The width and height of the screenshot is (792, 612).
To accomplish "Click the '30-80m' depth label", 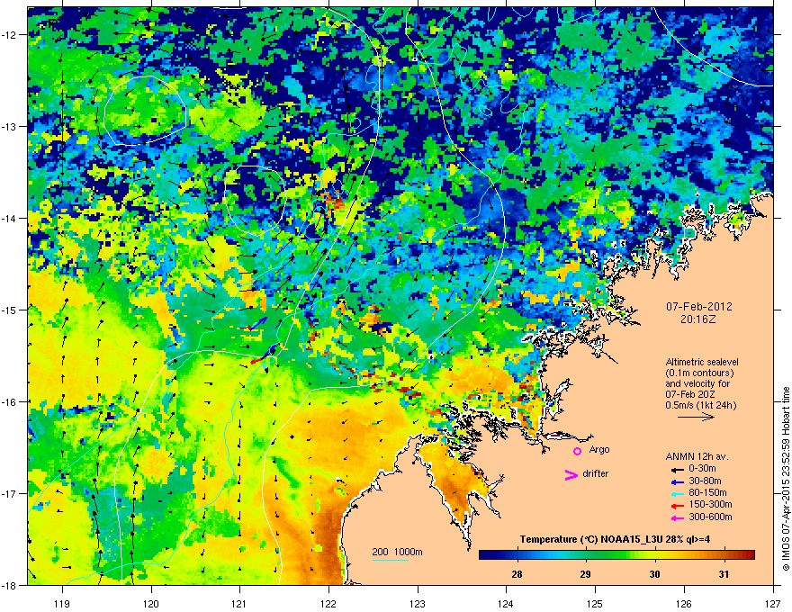I will coord(705,481).
